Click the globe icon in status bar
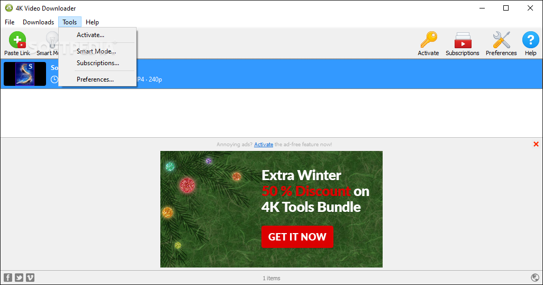This screenshot has height=285, width=543. 535,278
